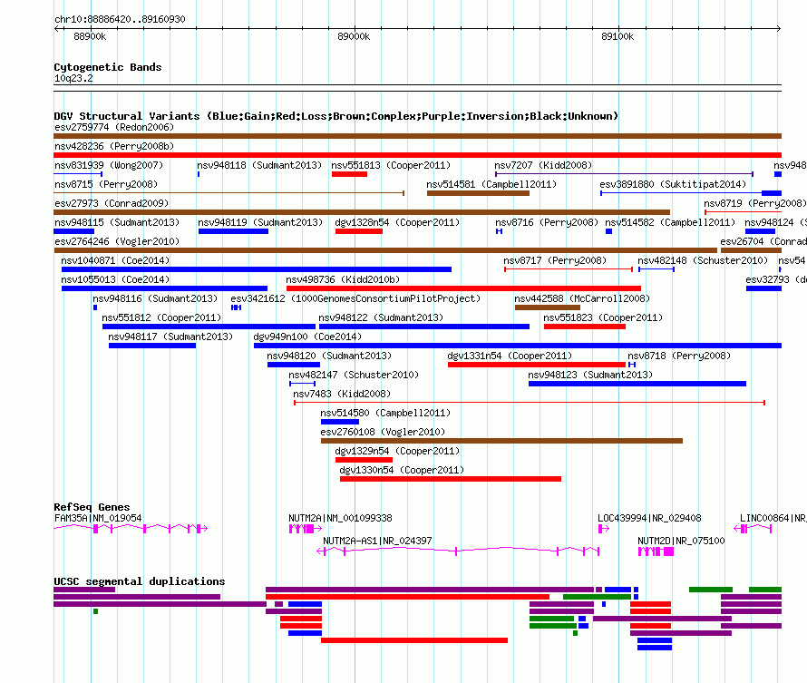Open nsv948122 (Sudmant2013) variant
The image size is (807, 683).
pos(381,317)
